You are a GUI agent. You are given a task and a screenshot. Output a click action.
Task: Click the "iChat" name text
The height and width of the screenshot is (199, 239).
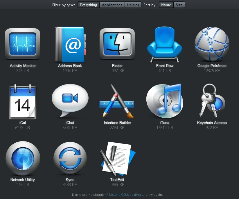[70, 123]
